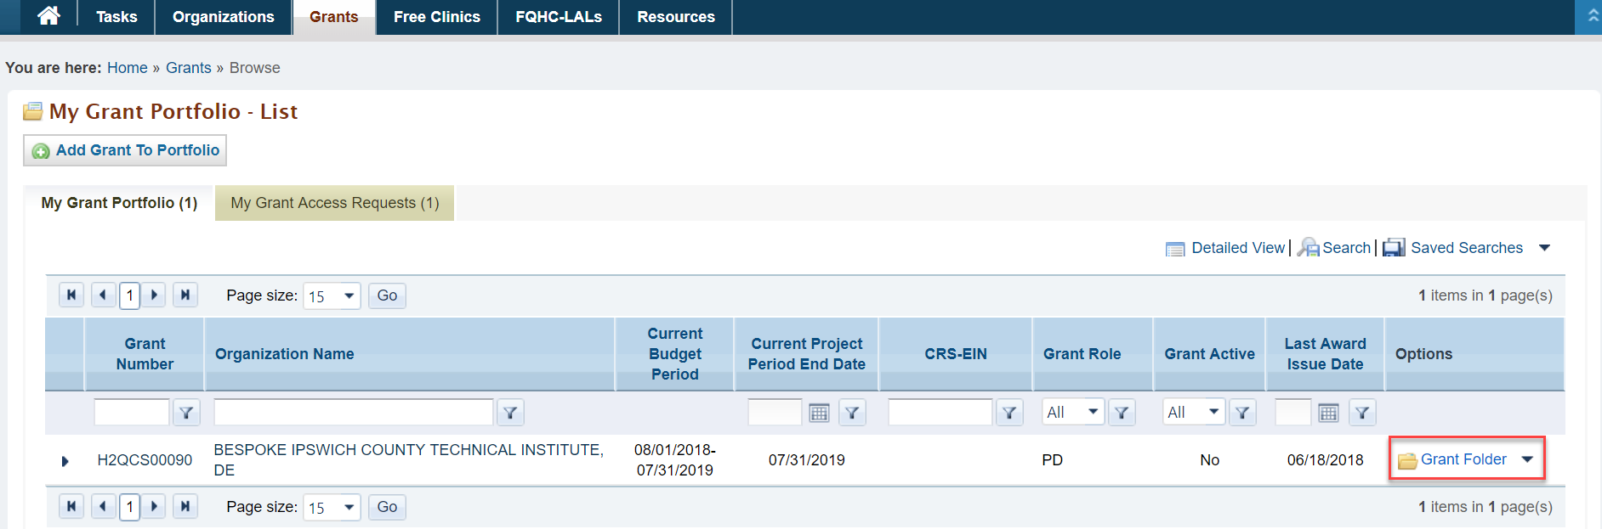Image resolution: width=1602 pixels, height=529 pixels.
Task: Switch to My Grant Access Requests tab
Action: point(335,203)
